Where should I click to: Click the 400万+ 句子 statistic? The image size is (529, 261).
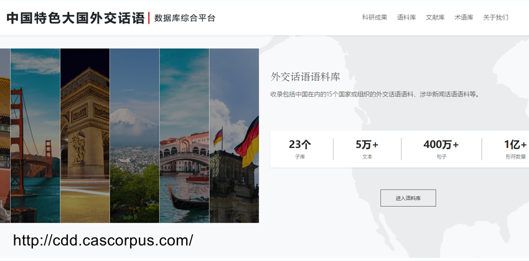[441, 149]
